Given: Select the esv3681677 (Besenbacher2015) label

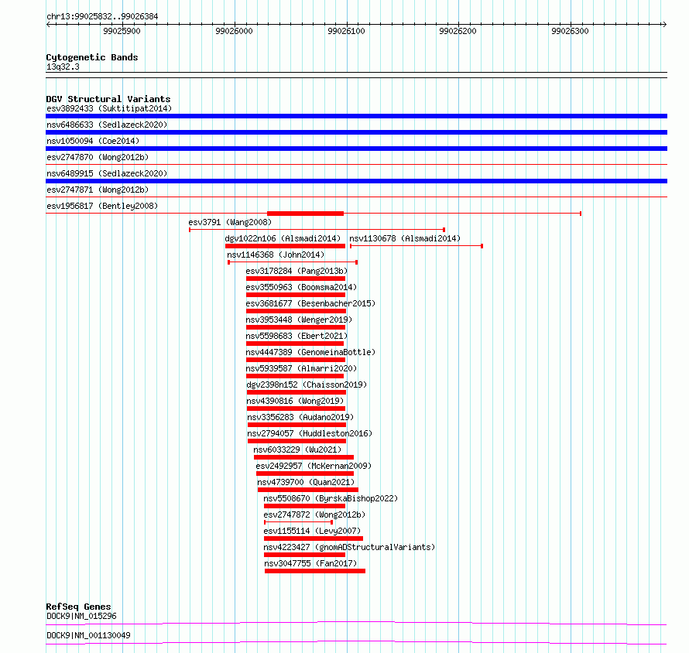Looking at the screenshot, I should coord(310,303).
